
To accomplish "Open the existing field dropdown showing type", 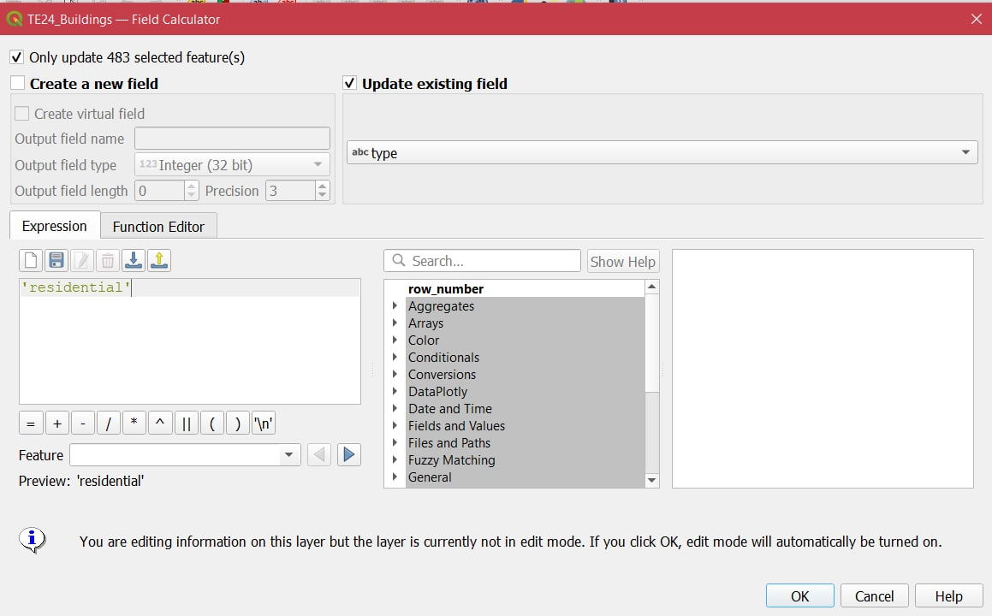I will (662, 153).
